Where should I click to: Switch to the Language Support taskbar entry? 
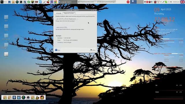tap(68, 2)
